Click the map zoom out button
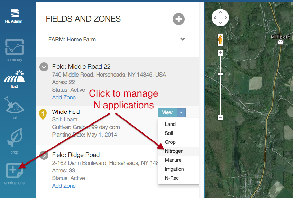Viewport: 293px width, 198px height. [220, 118]
